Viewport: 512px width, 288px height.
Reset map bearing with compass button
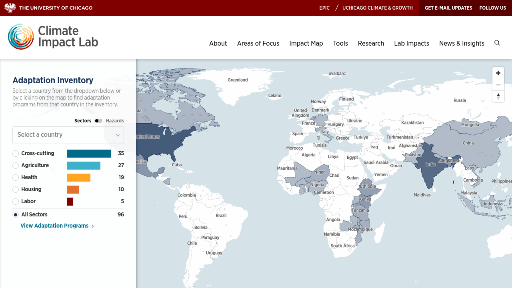pos(498,96)
